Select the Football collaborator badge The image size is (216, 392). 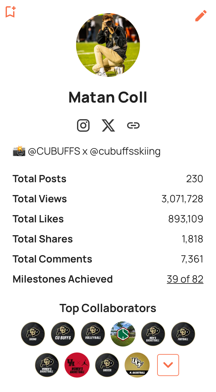tap(183, 334)
